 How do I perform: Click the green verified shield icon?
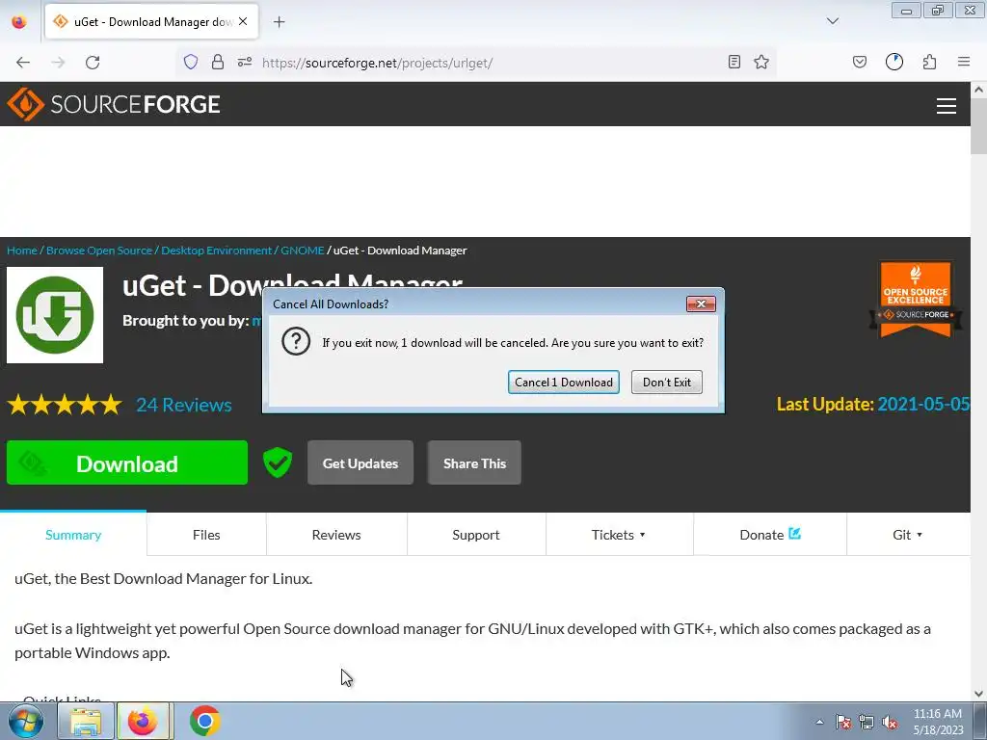click(278, 462)
